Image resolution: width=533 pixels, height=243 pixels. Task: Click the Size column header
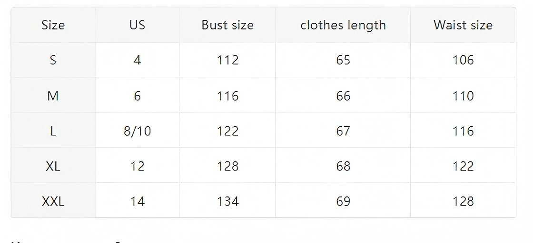click(x=53, y=25)
